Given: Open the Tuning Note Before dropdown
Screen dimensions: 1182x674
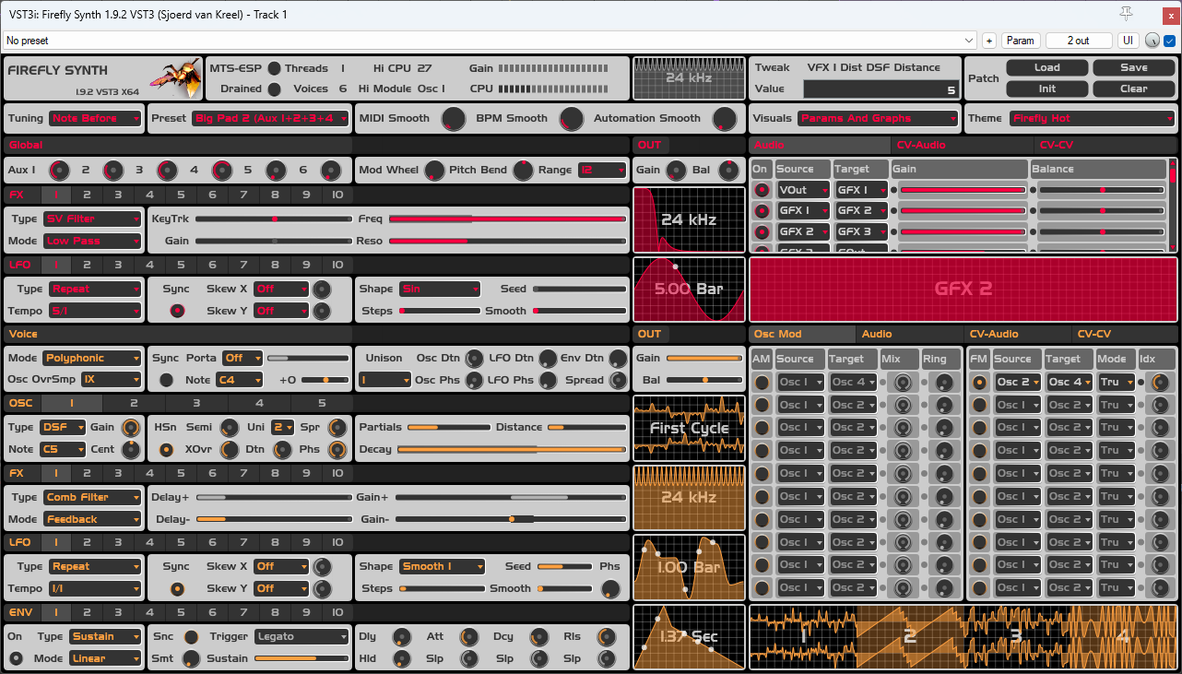Looking at the screenshot, I should pyautogui.click(x=96, y=118).
